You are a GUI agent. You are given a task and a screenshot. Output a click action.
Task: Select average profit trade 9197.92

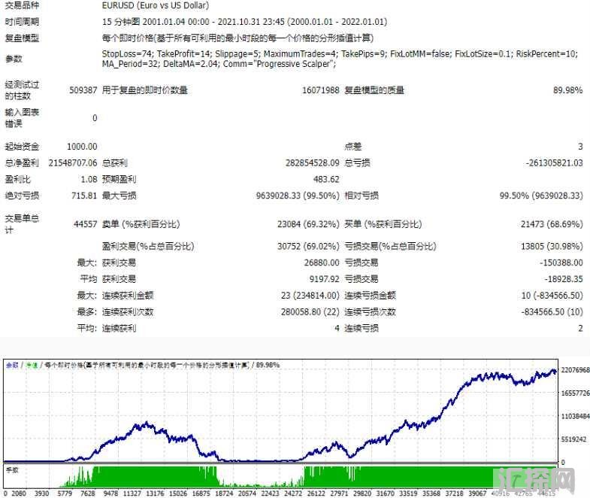click(x=324, y=279)
